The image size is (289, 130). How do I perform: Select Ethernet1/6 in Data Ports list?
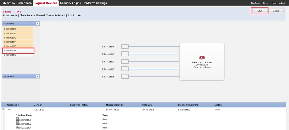point(18,50)
